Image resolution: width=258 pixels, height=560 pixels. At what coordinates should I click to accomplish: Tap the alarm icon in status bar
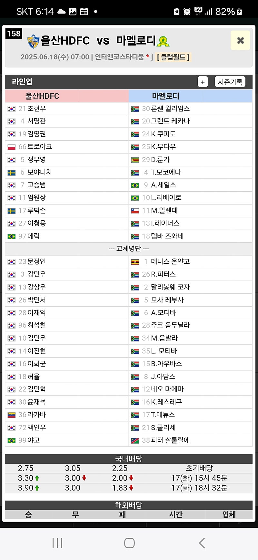pyautogui.click(x=187, y=12)
